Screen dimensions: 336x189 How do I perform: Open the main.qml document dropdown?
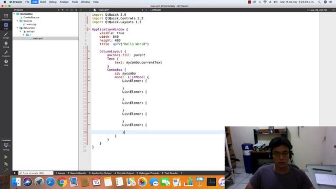coord(120,10)
